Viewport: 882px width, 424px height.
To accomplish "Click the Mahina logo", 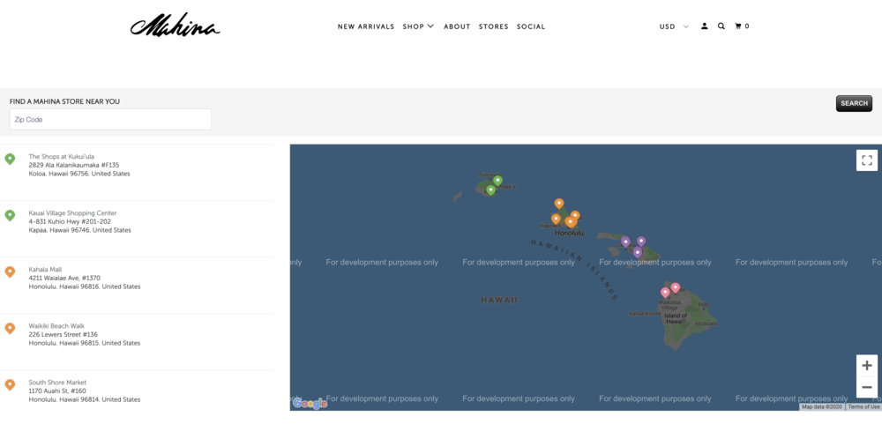I will [175, 26].
